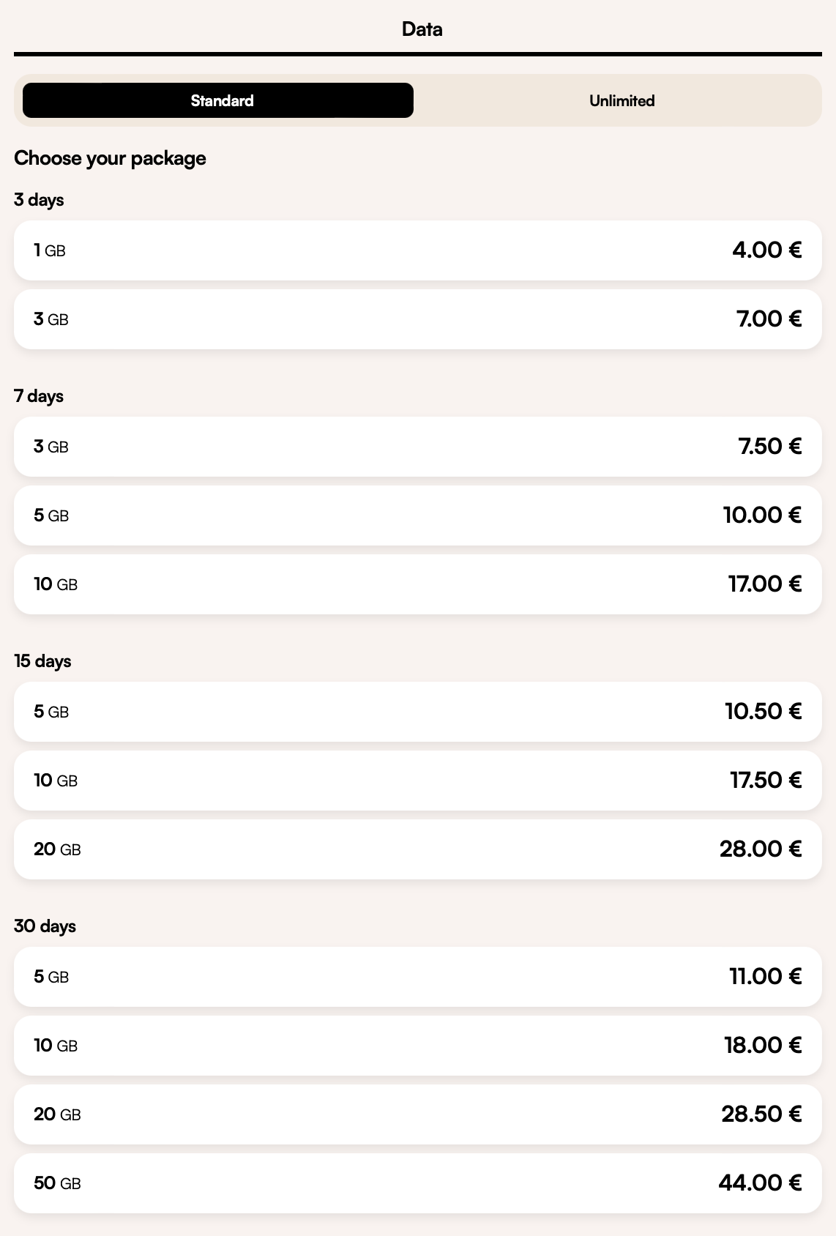Viewport: 836px width, 1236px height.
Task: Click the "15 days" section label
Action: pos(42,661)
